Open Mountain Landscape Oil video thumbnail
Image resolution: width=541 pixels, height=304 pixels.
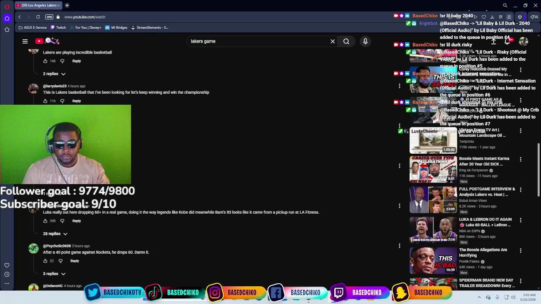click(x=433, y=140)
